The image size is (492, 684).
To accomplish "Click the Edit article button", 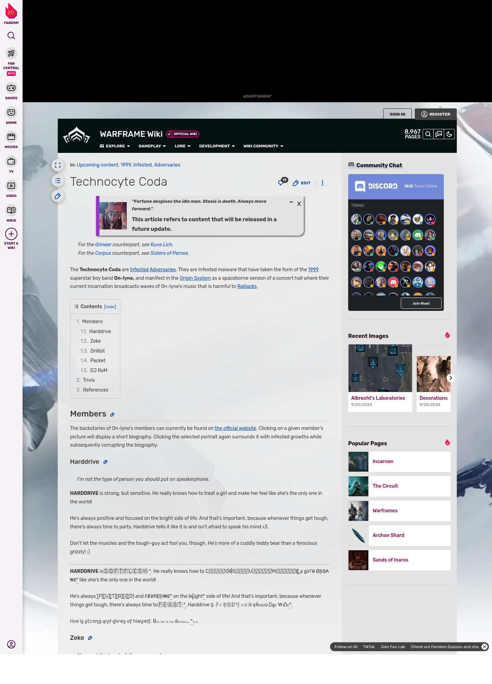I will (302, 183).
